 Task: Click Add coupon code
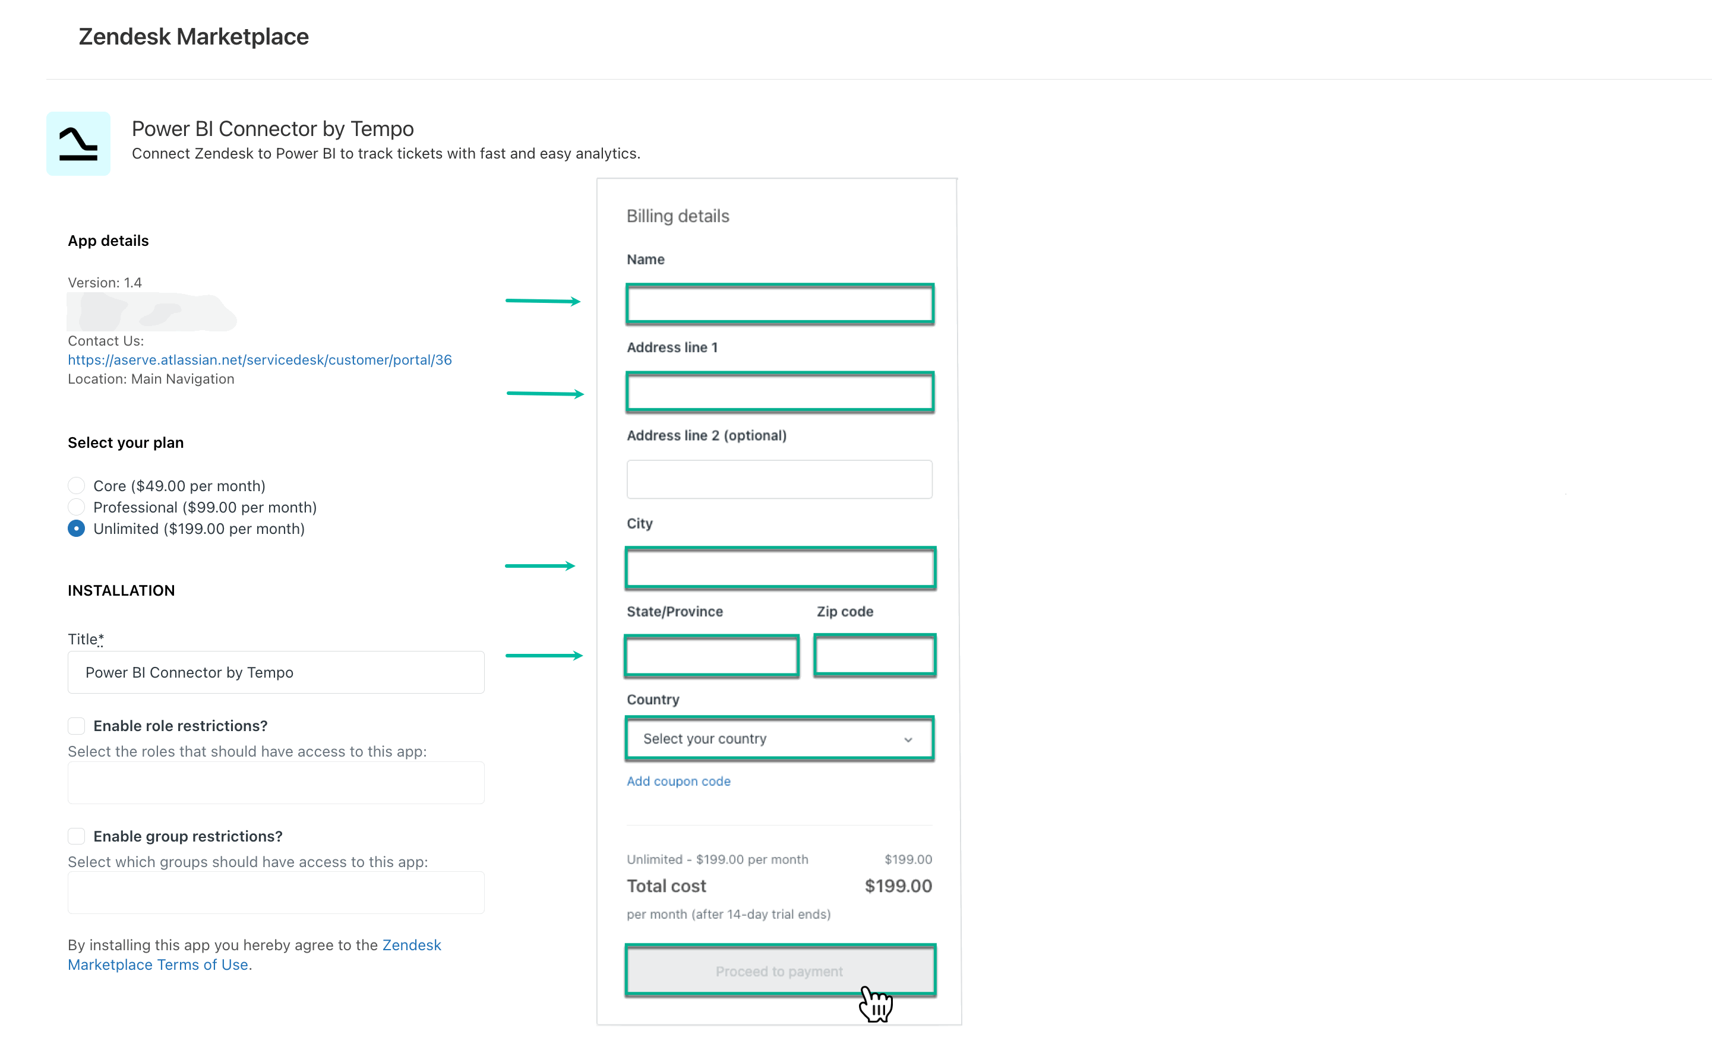click(678, 780)
